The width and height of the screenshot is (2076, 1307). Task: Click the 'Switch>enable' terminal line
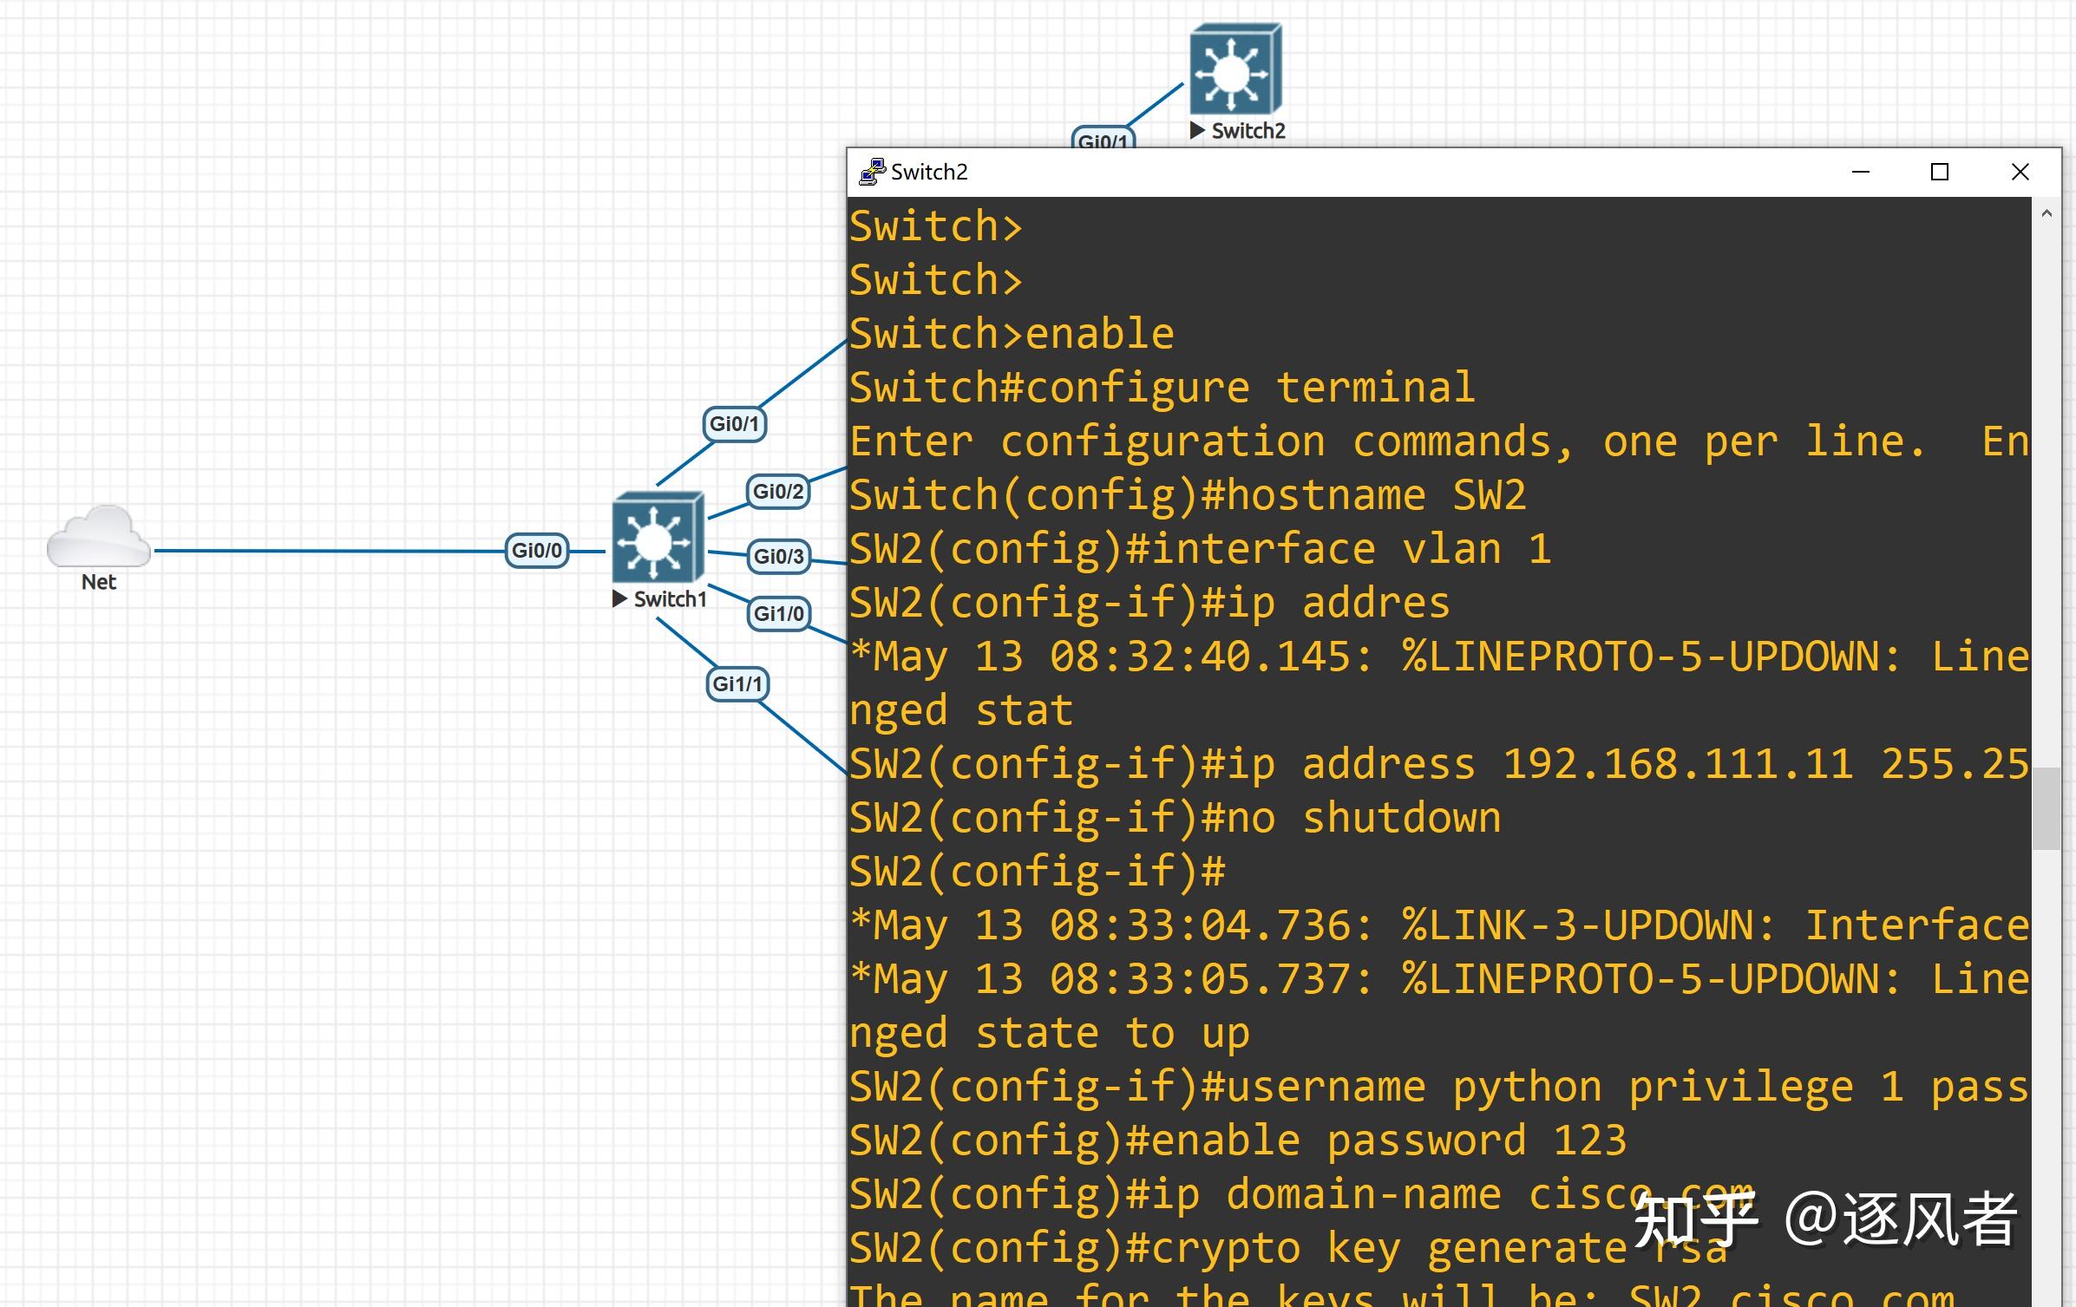click(1012, 334)
